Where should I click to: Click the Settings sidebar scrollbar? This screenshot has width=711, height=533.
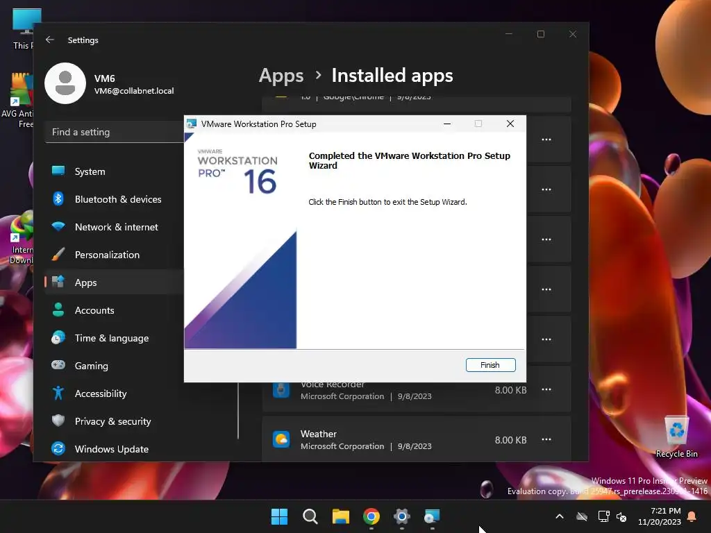tap(238, 411)
